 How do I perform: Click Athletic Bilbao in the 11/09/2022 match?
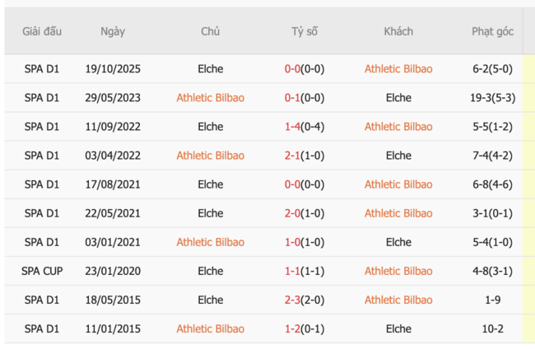click(x=398, y=127)
